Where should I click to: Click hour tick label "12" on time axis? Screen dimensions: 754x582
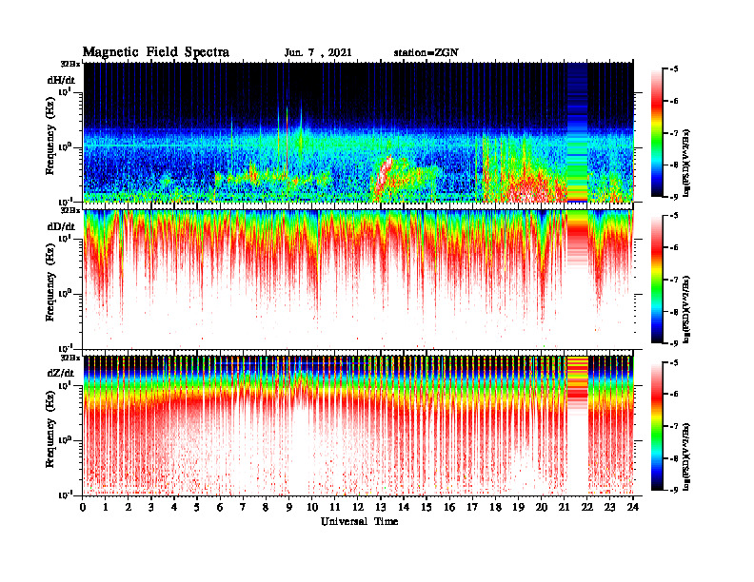pyautogui.click(x=358, y=508)
